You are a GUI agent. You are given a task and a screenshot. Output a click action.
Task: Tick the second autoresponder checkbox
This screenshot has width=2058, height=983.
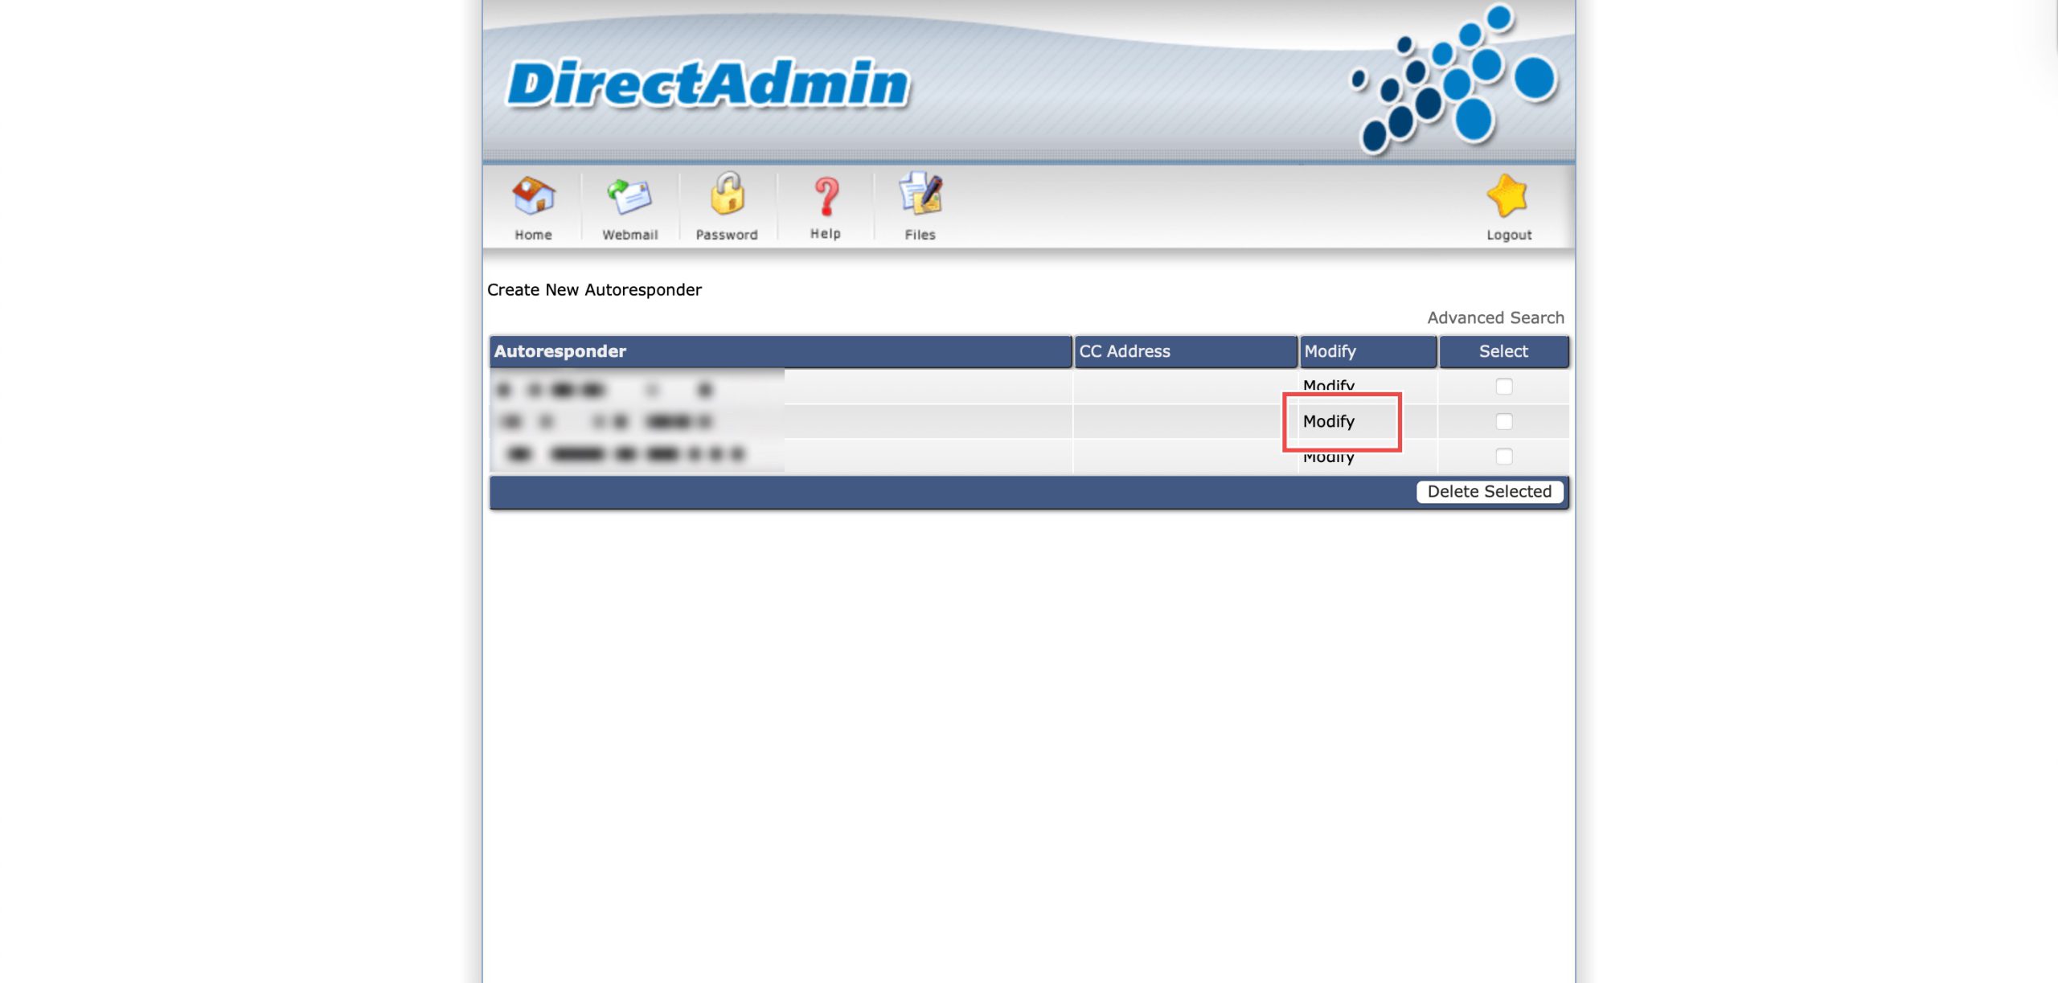tap(1503, 421)
